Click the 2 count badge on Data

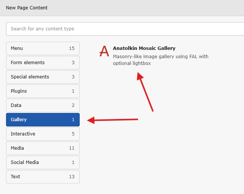[73, 105]
